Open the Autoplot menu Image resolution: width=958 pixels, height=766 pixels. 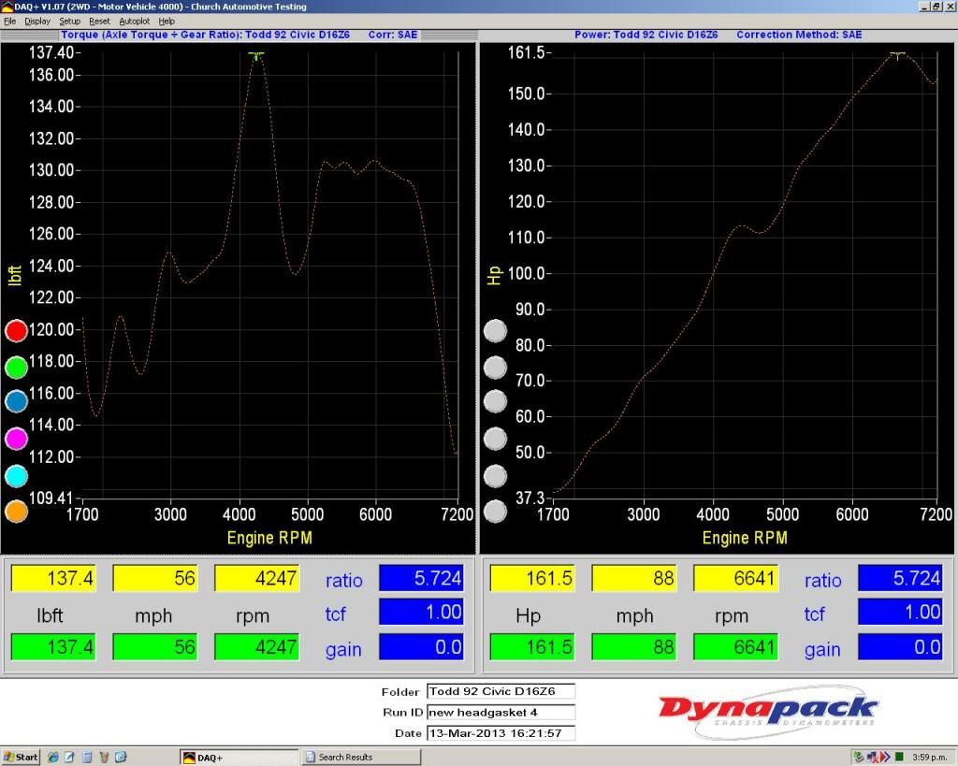click(x=134, y=21)
